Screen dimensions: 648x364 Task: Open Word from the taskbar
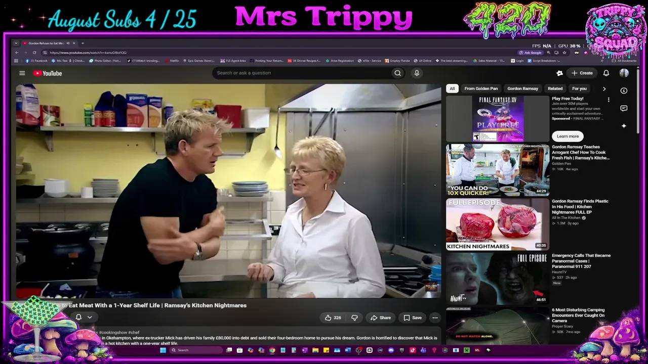click(348, 350)
